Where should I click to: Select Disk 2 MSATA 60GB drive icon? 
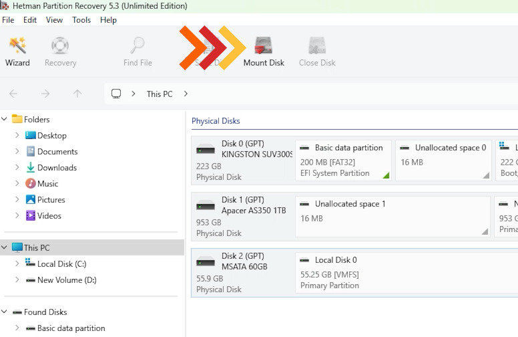coord(206,262)
